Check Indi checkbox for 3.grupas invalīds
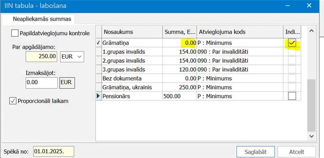 292,70
